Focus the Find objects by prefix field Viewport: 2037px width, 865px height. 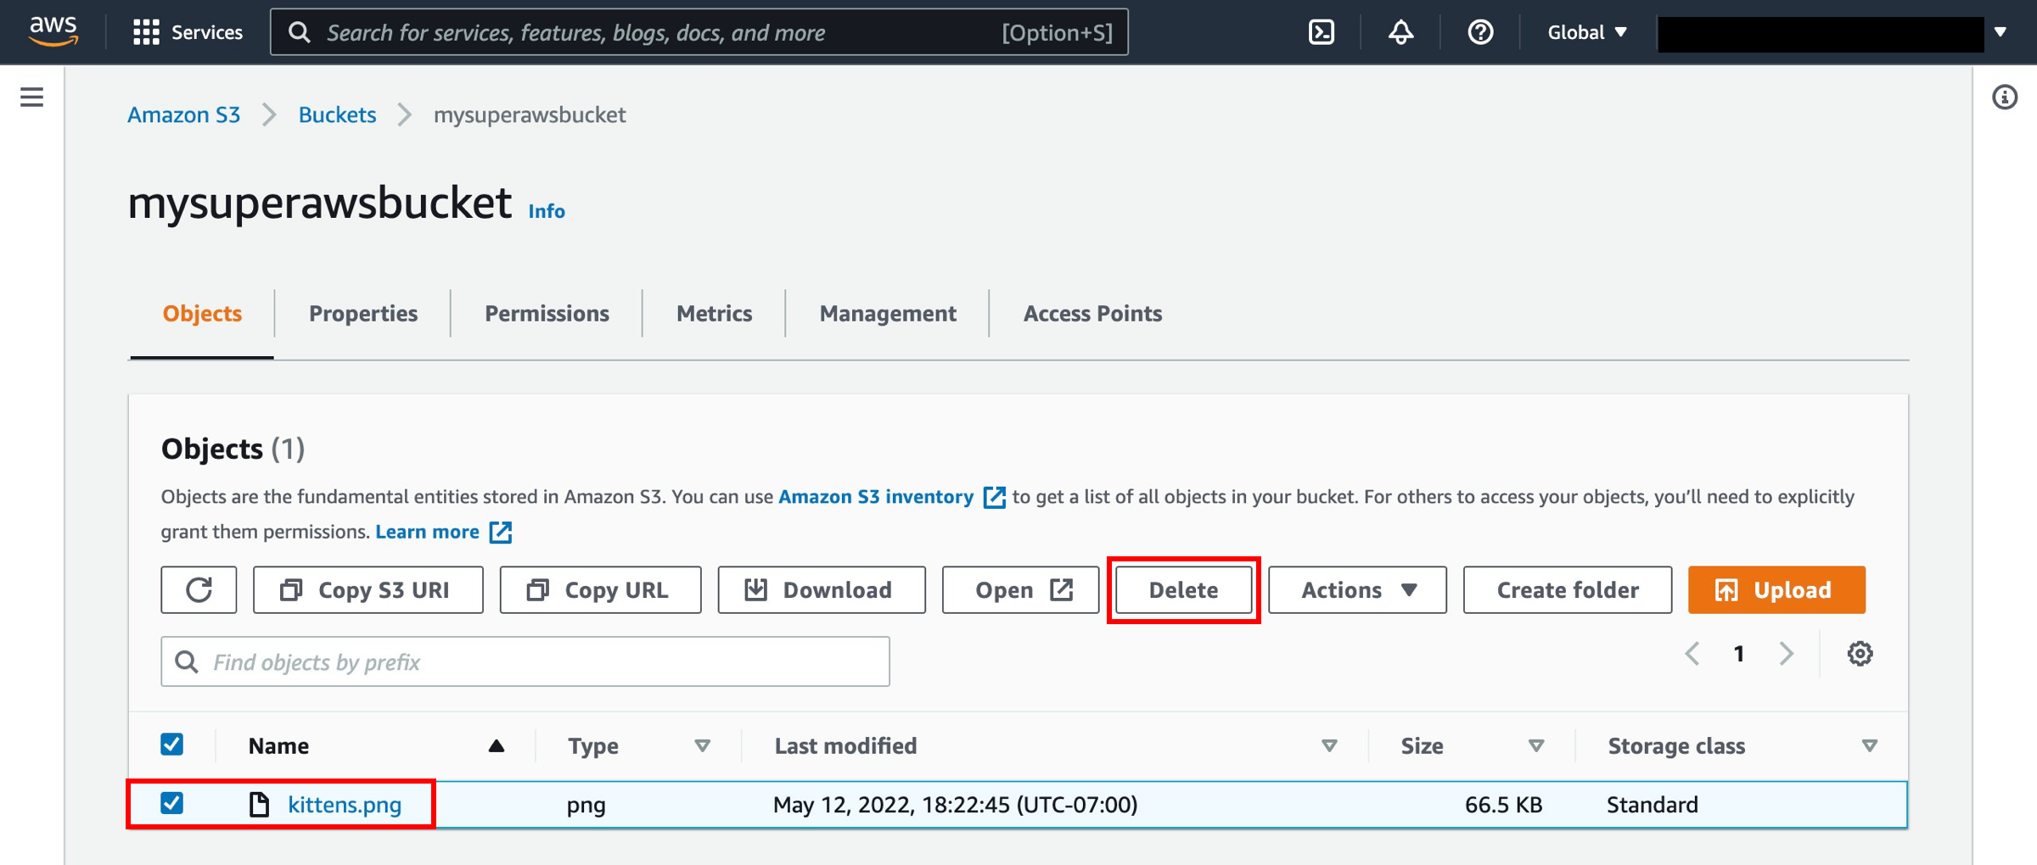point(525,661)
